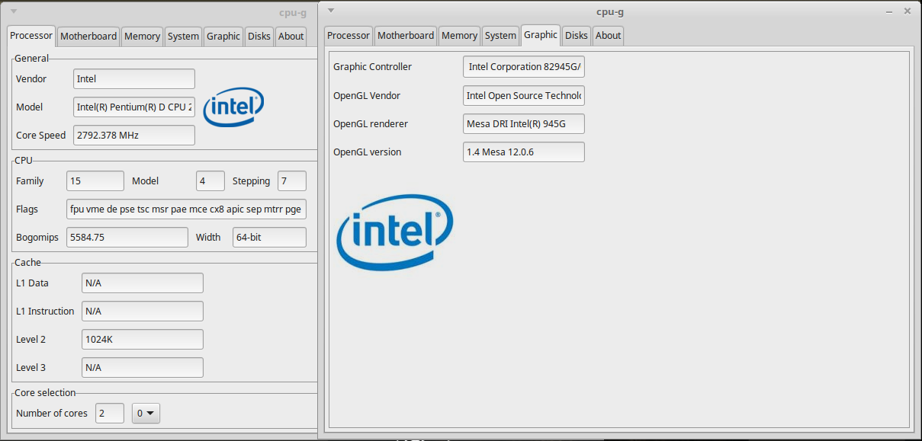Click the Number of cores field

[110, 414]
